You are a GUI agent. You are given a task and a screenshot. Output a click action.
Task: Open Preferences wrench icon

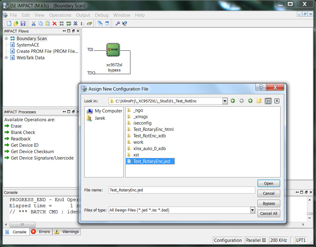coord(118,23)
